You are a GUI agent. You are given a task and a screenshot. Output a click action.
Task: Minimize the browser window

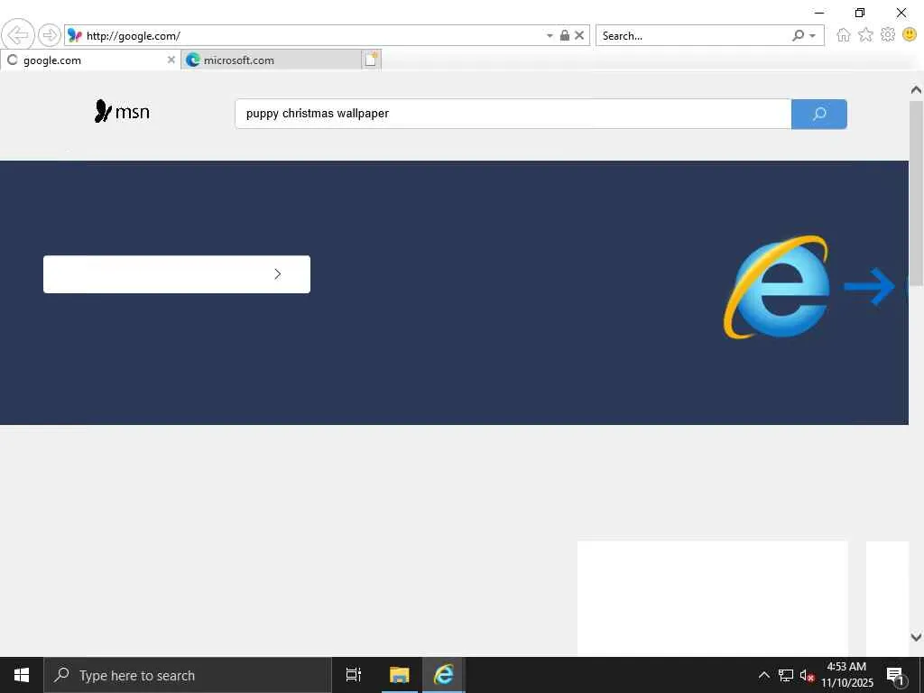(x=819, y=13)
